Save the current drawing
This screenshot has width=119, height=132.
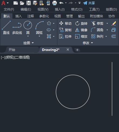29,3
